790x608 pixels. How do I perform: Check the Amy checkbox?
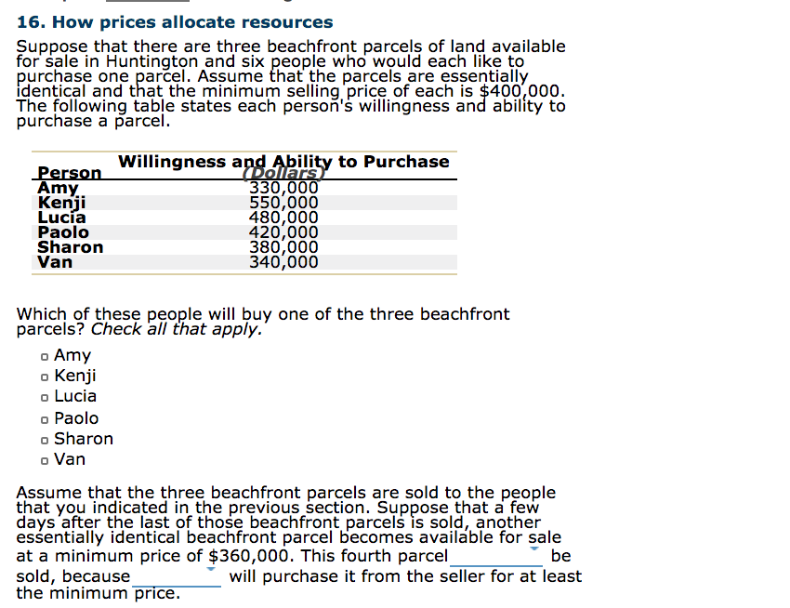pyautogui.click(x=44, y=355)
